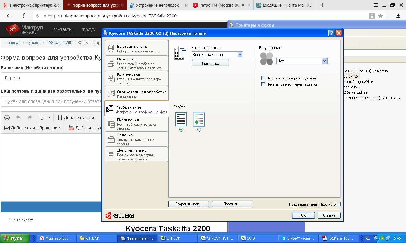406x243 pixels.
Task: Click the page lock protect icon
Action: tap(372, 16)
